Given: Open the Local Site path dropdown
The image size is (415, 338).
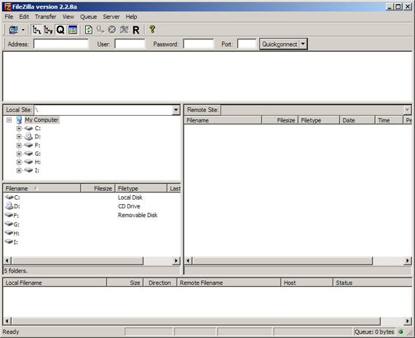Looking at the screenshot, I should point(175,110).
